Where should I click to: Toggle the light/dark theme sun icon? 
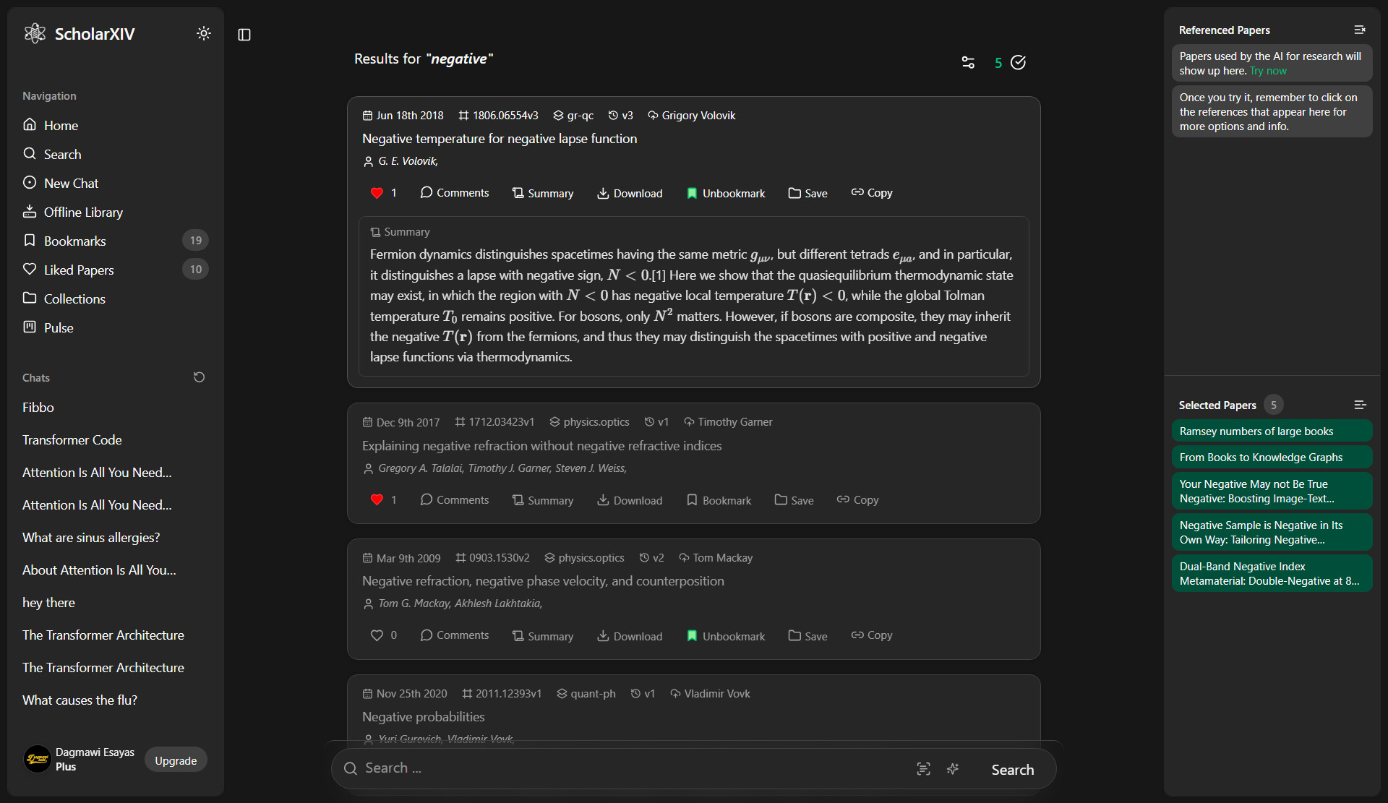point(204,33)
